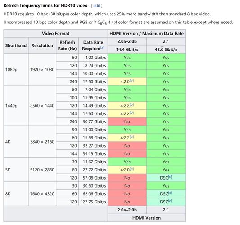Open footnote [a] next to Data Rate Required

tap(102, 48)
